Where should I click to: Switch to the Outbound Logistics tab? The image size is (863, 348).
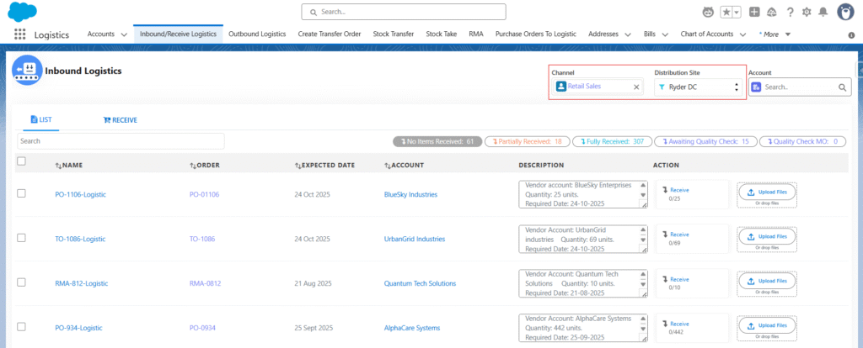(257, 34)
